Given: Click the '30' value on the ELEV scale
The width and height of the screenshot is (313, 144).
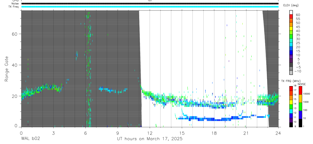Looking at the screenshot, I should pos(298,39).
